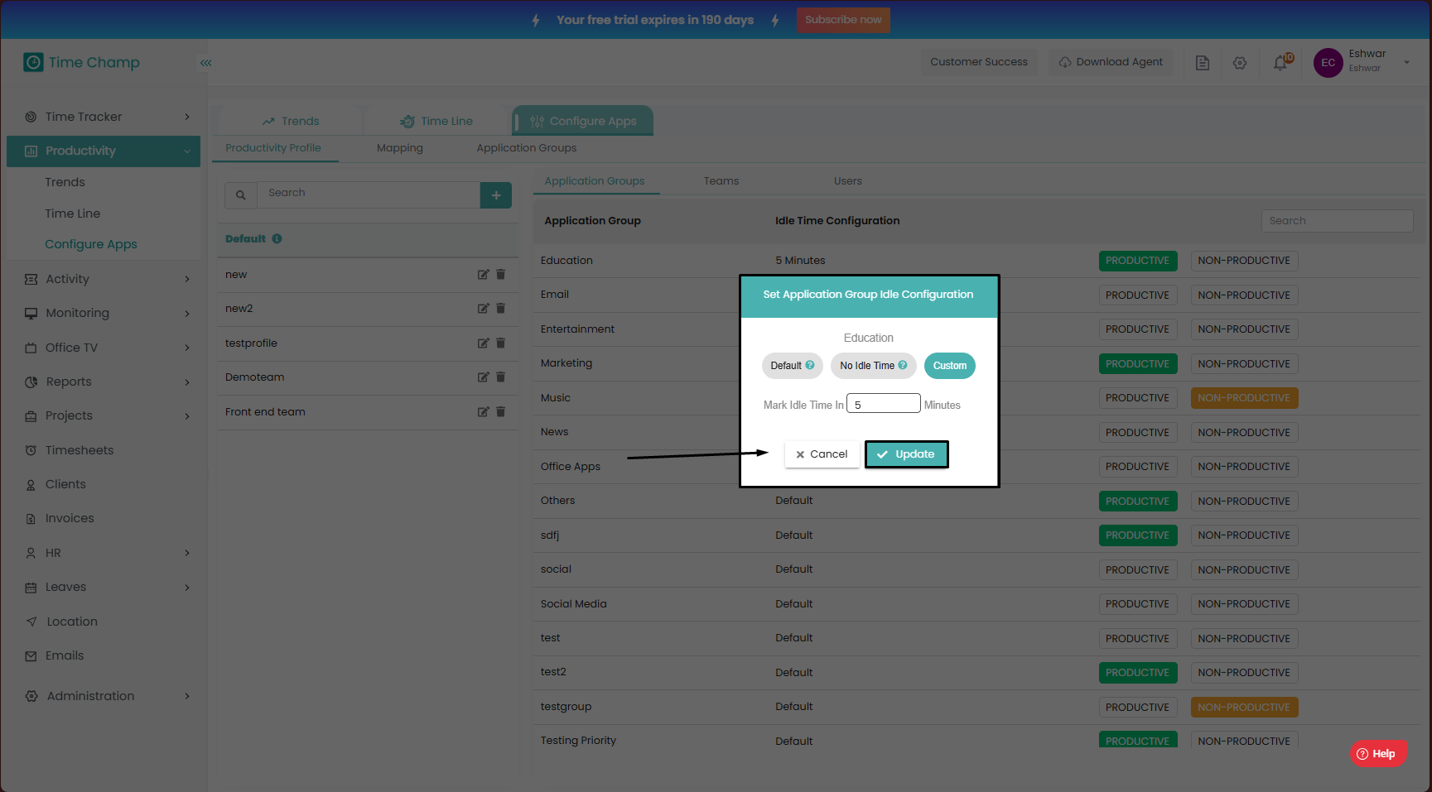The image size is (1432, 792).
Task: Focus the Mark Idle Time minutes field
Action: [883, 405]
